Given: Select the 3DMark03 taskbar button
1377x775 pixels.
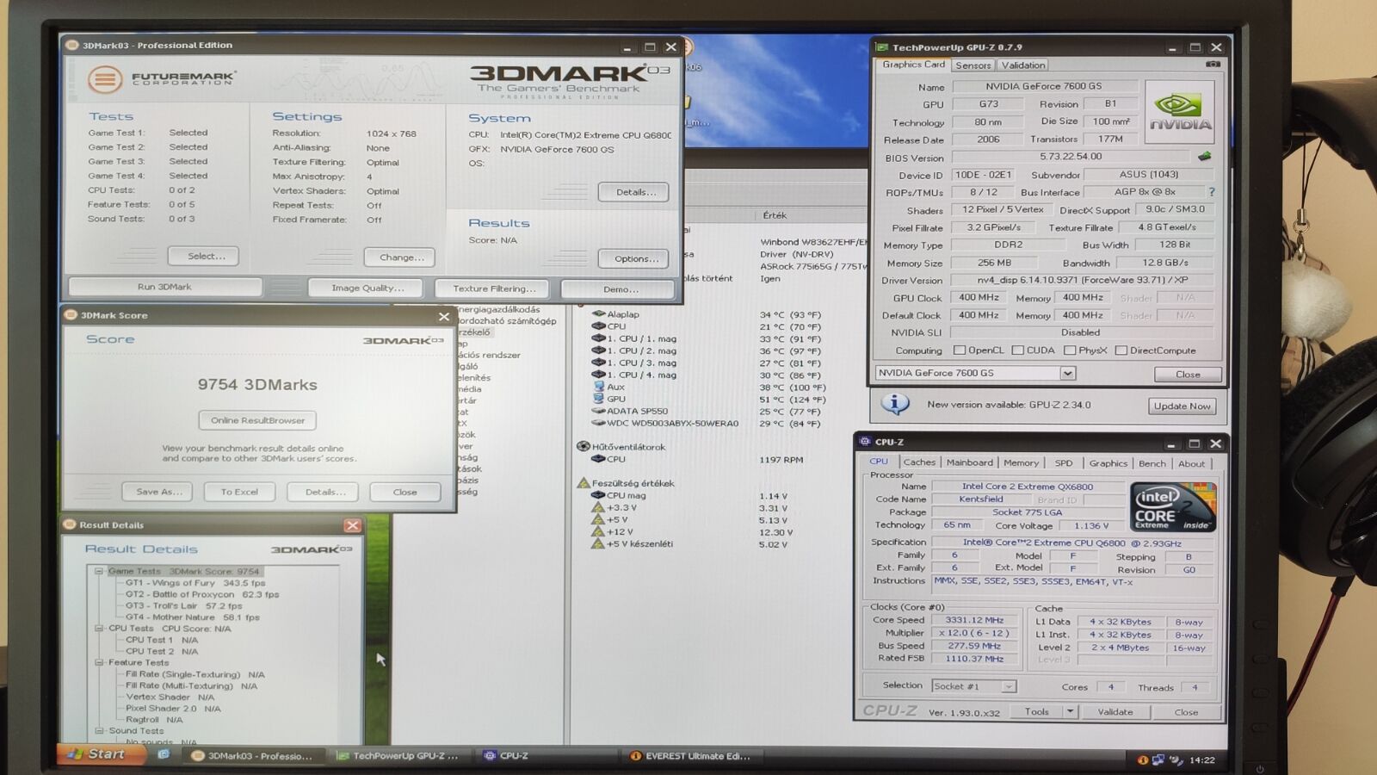Looking at the screenshot, I should [x=252, y=756].
